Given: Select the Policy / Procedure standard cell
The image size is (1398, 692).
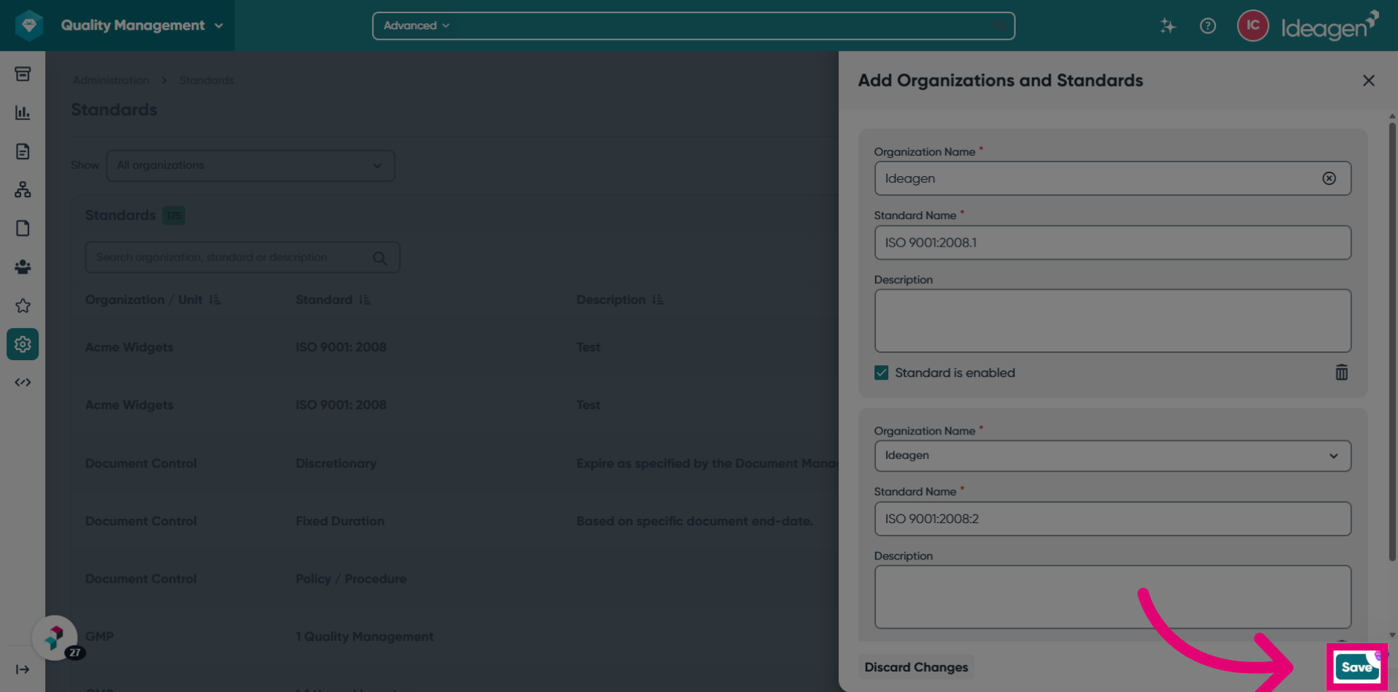Looking at the screenshot, I should 351,579.
